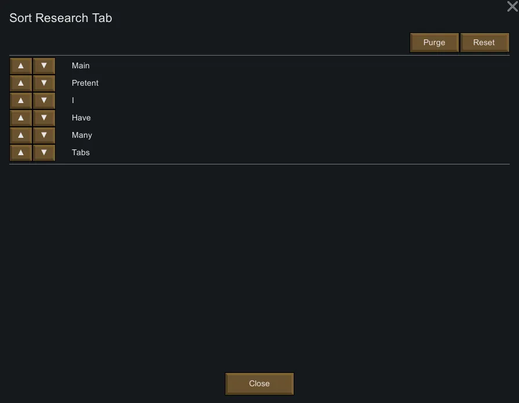Viewport: 519px width, 403px height.
Task: Move the Tabs entry down
Action: pos(44,153)
